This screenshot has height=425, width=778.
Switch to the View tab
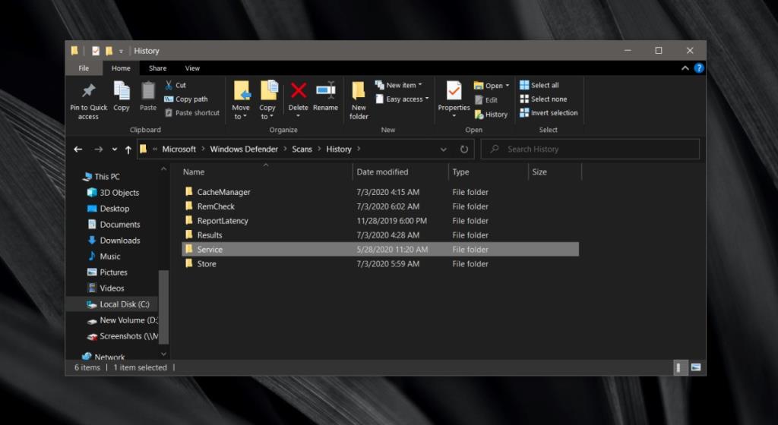click(192, 68)
